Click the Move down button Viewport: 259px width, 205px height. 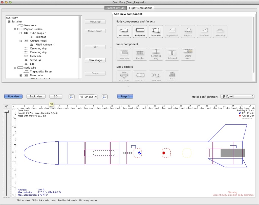pos(95,31)
